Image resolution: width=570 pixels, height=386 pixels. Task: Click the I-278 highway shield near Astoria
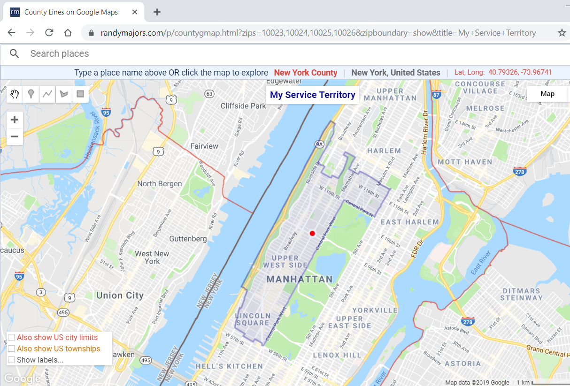pos(468,322)
